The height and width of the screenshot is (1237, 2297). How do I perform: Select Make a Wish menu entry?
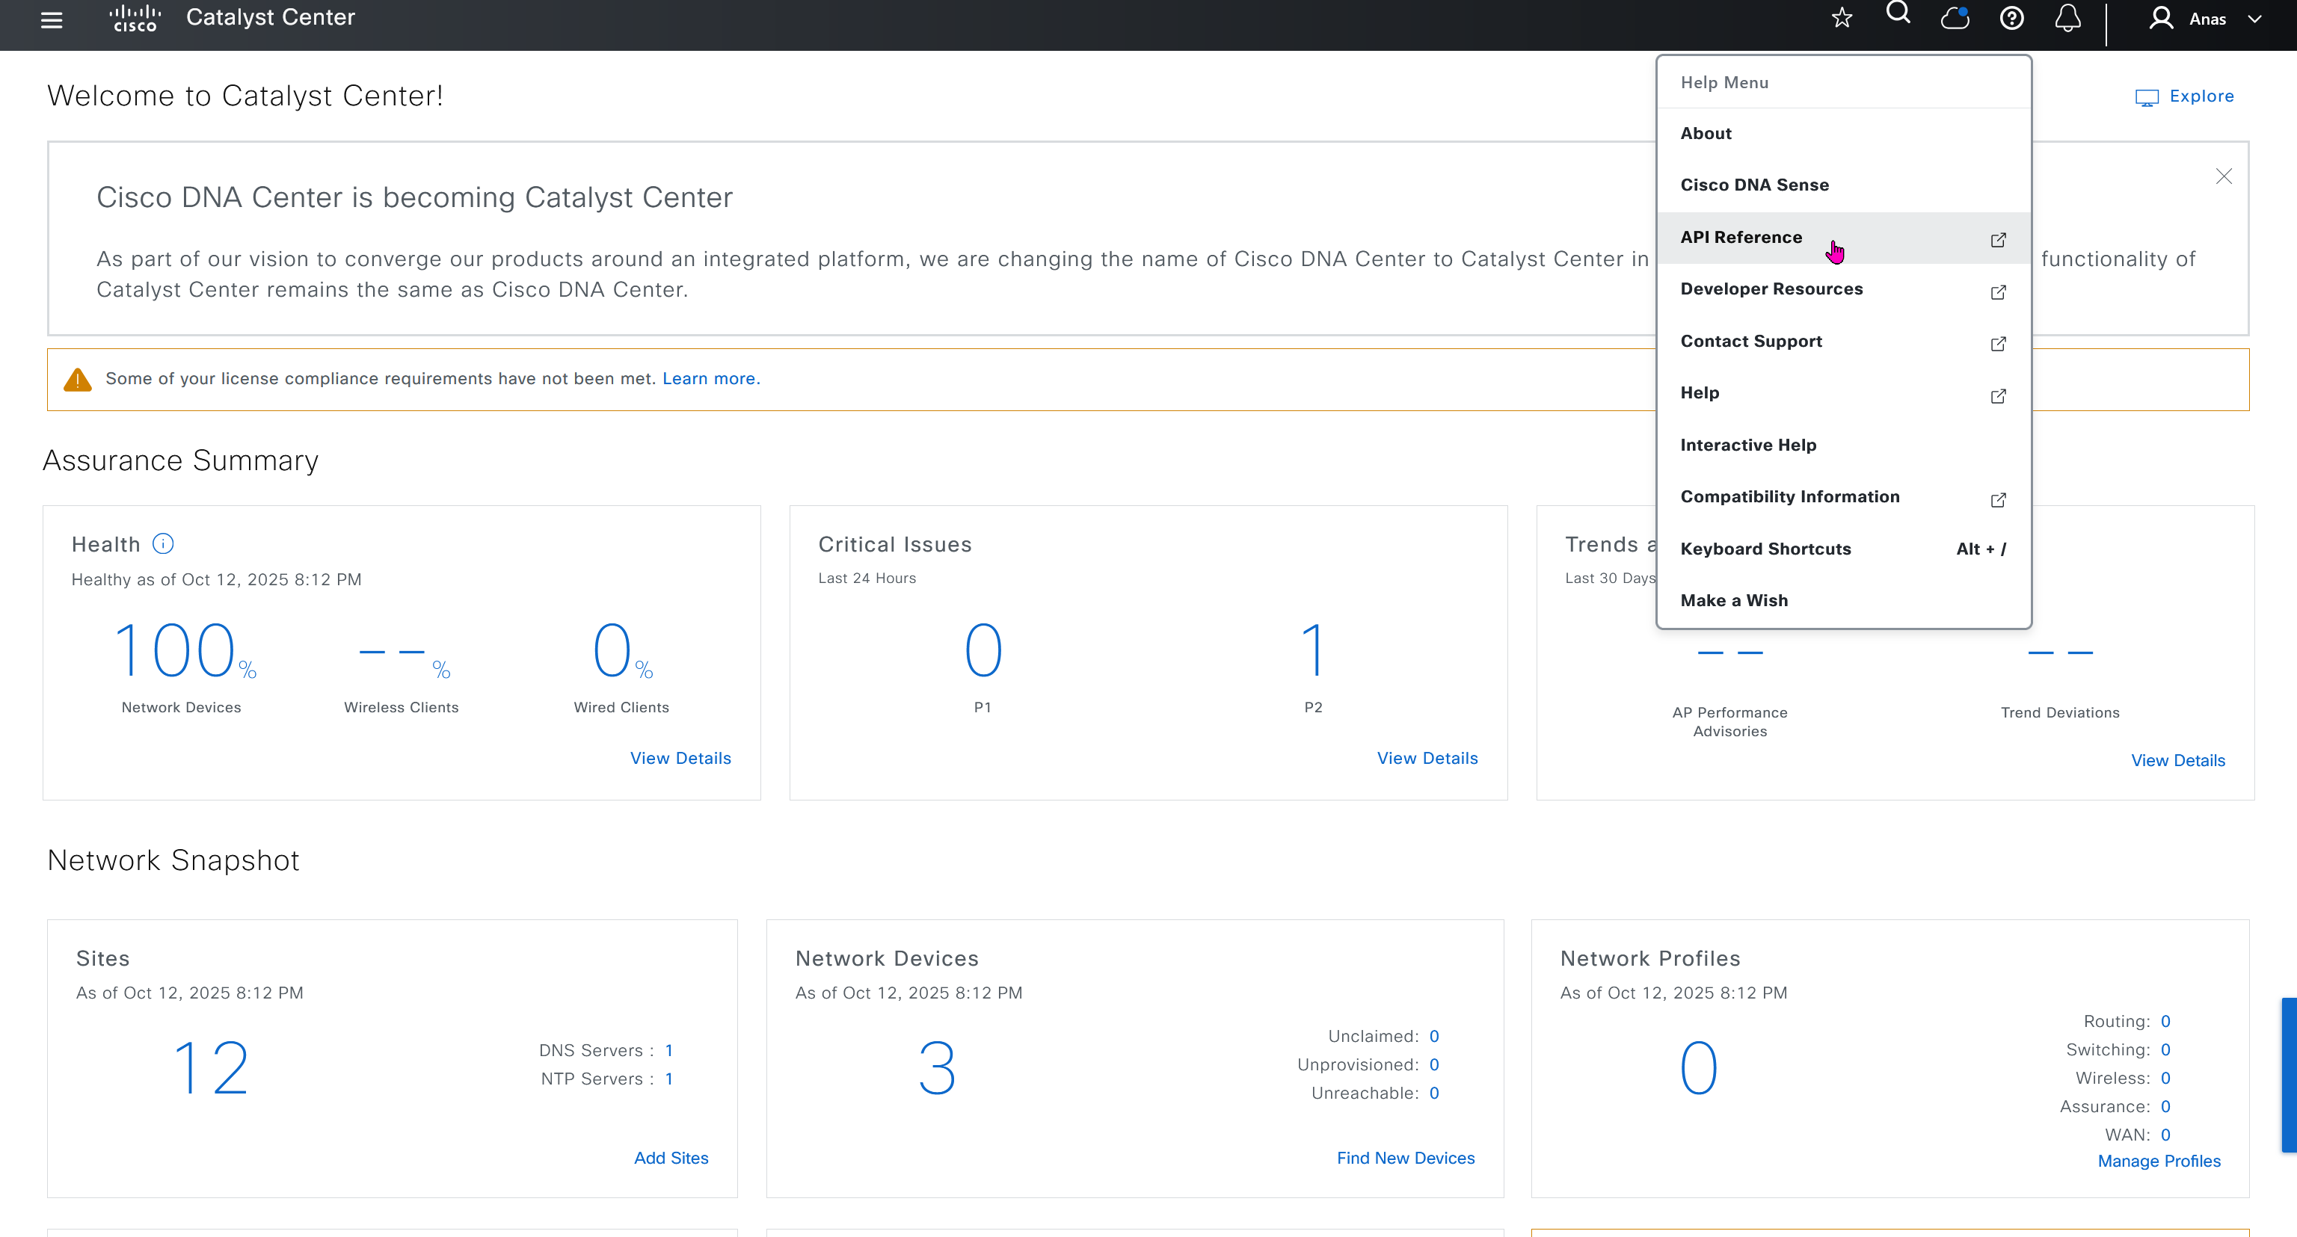tap(1733, 601)
